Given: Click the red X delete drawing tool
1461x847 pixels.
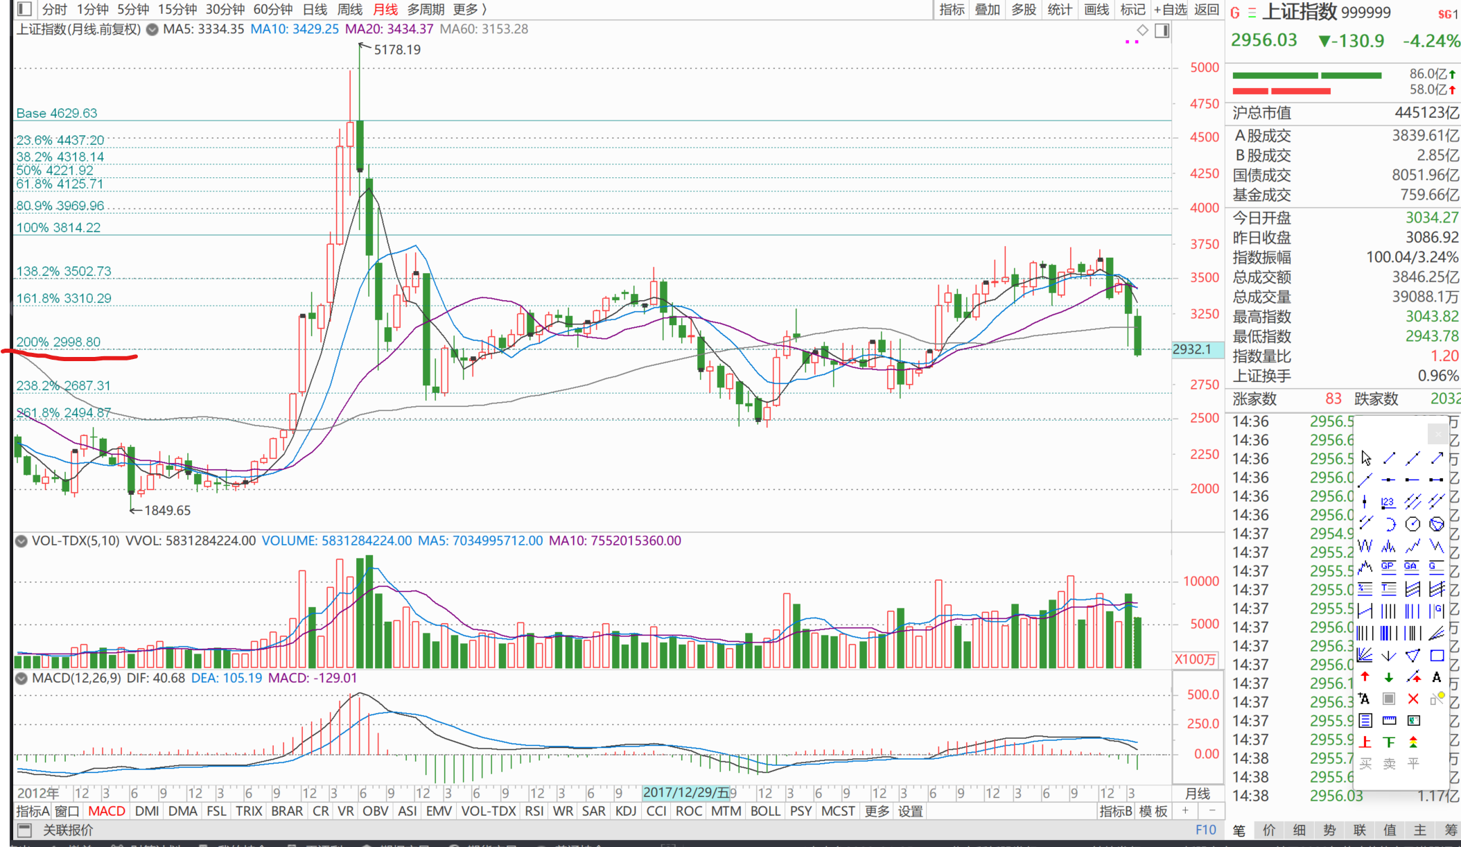Looking at the screenshot, I should click(1413, 699).
